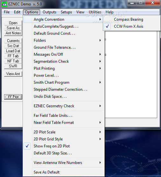The image size is (161, 177).
Task: Maximize the EZNEC window
Action: tap(141, 3)
